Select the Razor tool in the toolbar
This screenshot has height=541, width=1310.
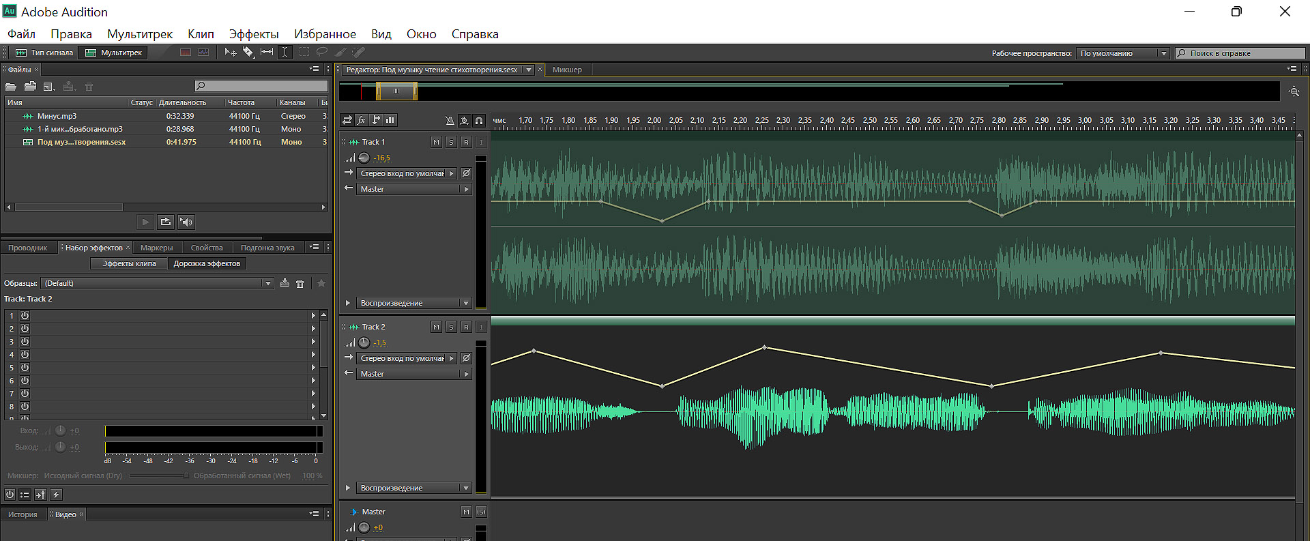[248, 53]
